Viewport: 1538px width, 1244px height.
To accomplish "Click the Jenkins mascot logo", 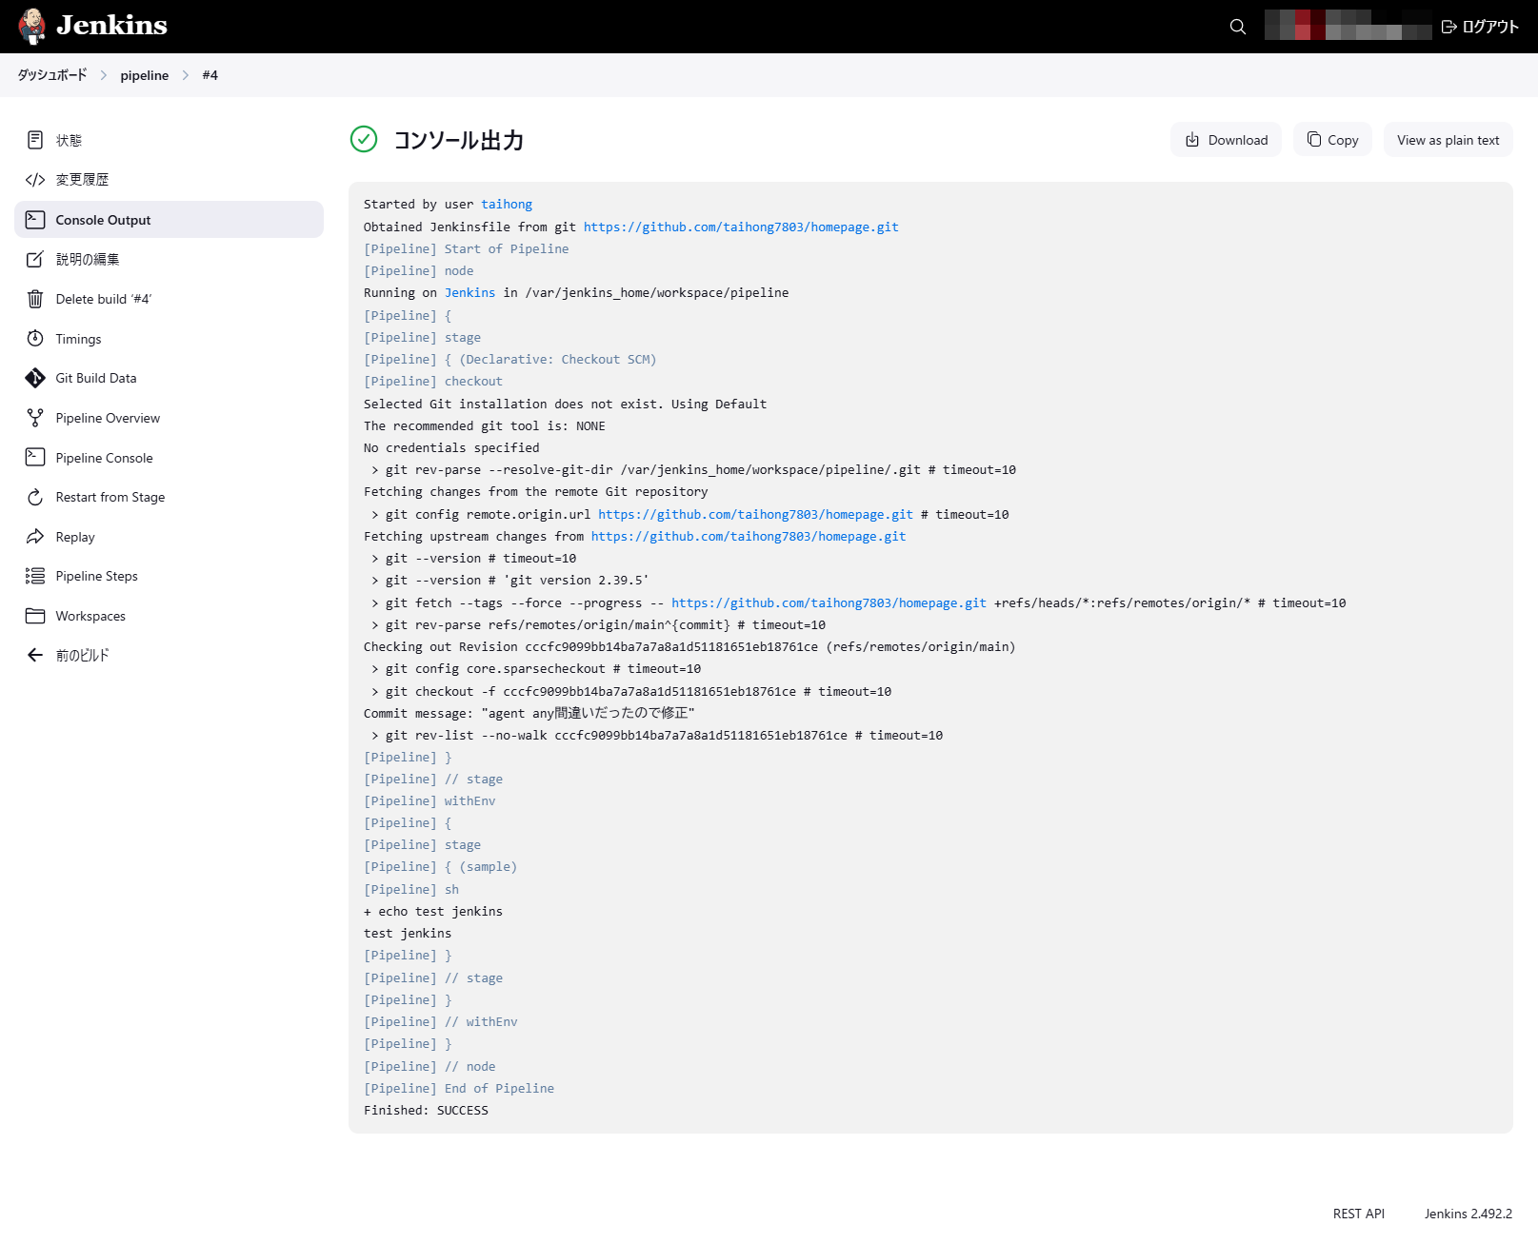I will [31, 25].
